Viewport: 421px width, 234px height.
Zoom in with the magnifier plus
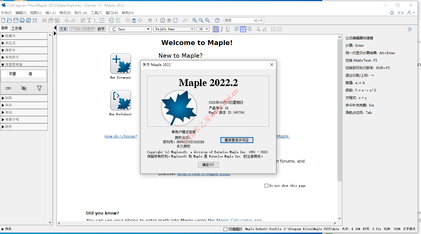[195, 20]
